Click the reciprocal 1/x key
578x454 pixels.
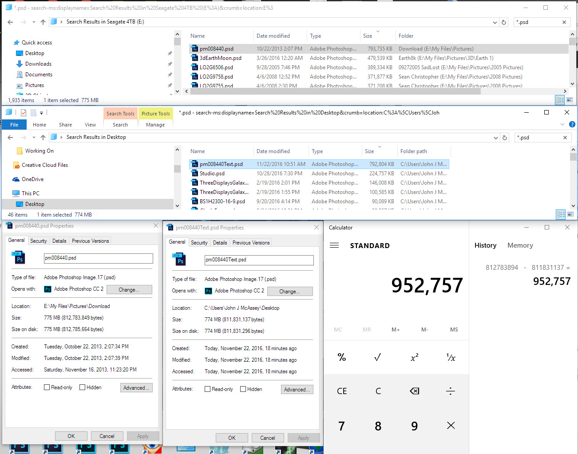451,357
